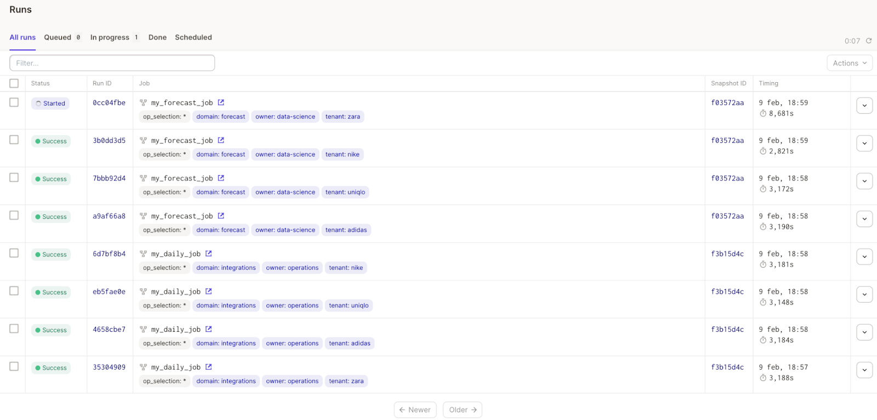Open row menu chevron for run a9af66a8
The image size is (877, 420).
click(x=864, y=219)
